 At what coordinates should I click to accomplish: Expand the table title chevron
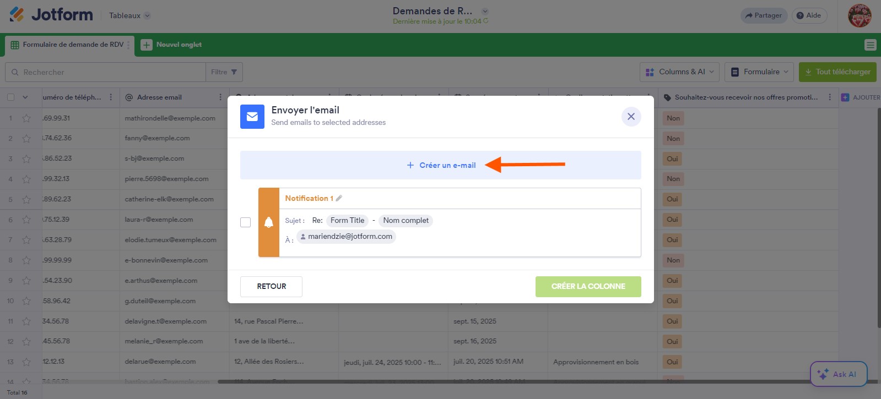pyautogui.click(x=485, y=11)
